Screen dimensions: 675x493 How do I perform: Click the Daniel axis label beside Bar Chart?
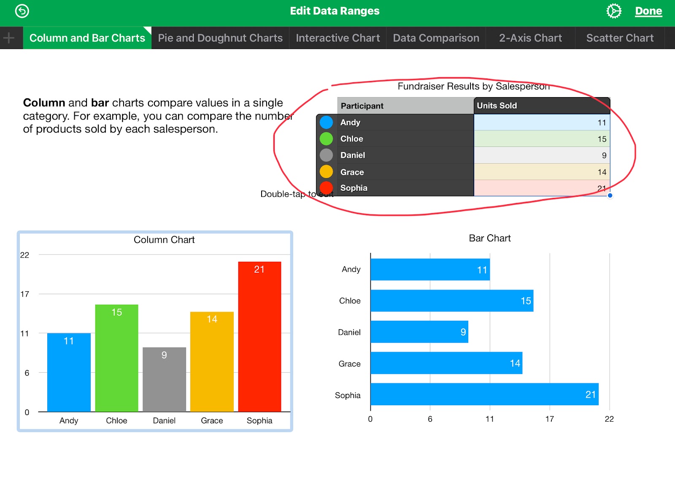click(x=349, y=332)
